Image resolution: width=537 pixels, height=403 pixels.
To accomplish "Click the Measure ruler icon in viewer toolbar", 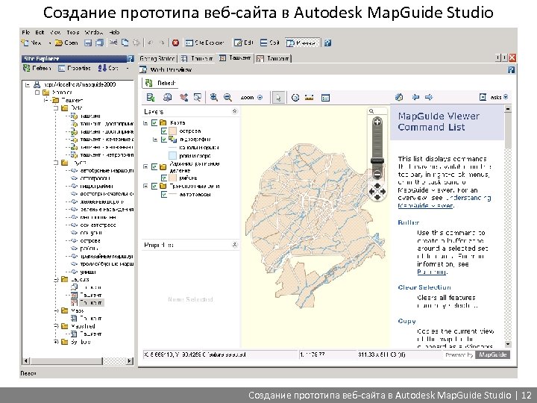I will pyautogui.click(x=309, y=97).
